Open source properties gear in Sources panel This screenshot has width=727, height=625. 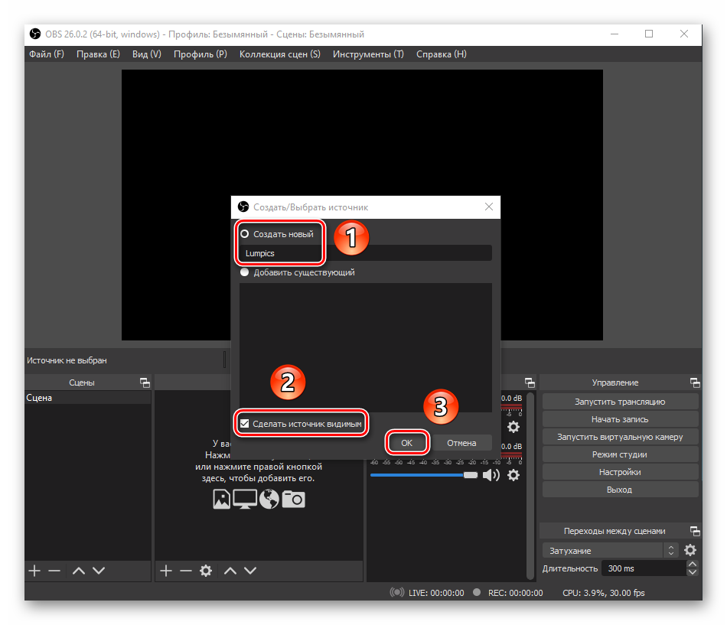[x=205, y=571]
